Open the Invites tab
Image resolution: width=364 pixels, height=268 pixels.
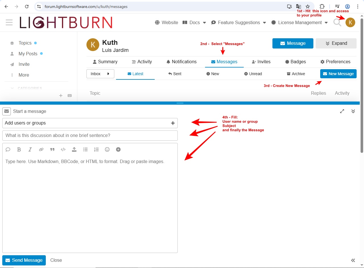(x=261, y=62)
